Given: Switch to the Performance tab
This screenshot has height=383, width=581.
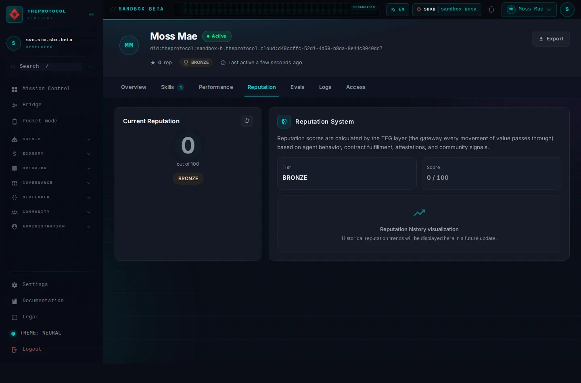Looking at the screenshot, I should 216,87.
